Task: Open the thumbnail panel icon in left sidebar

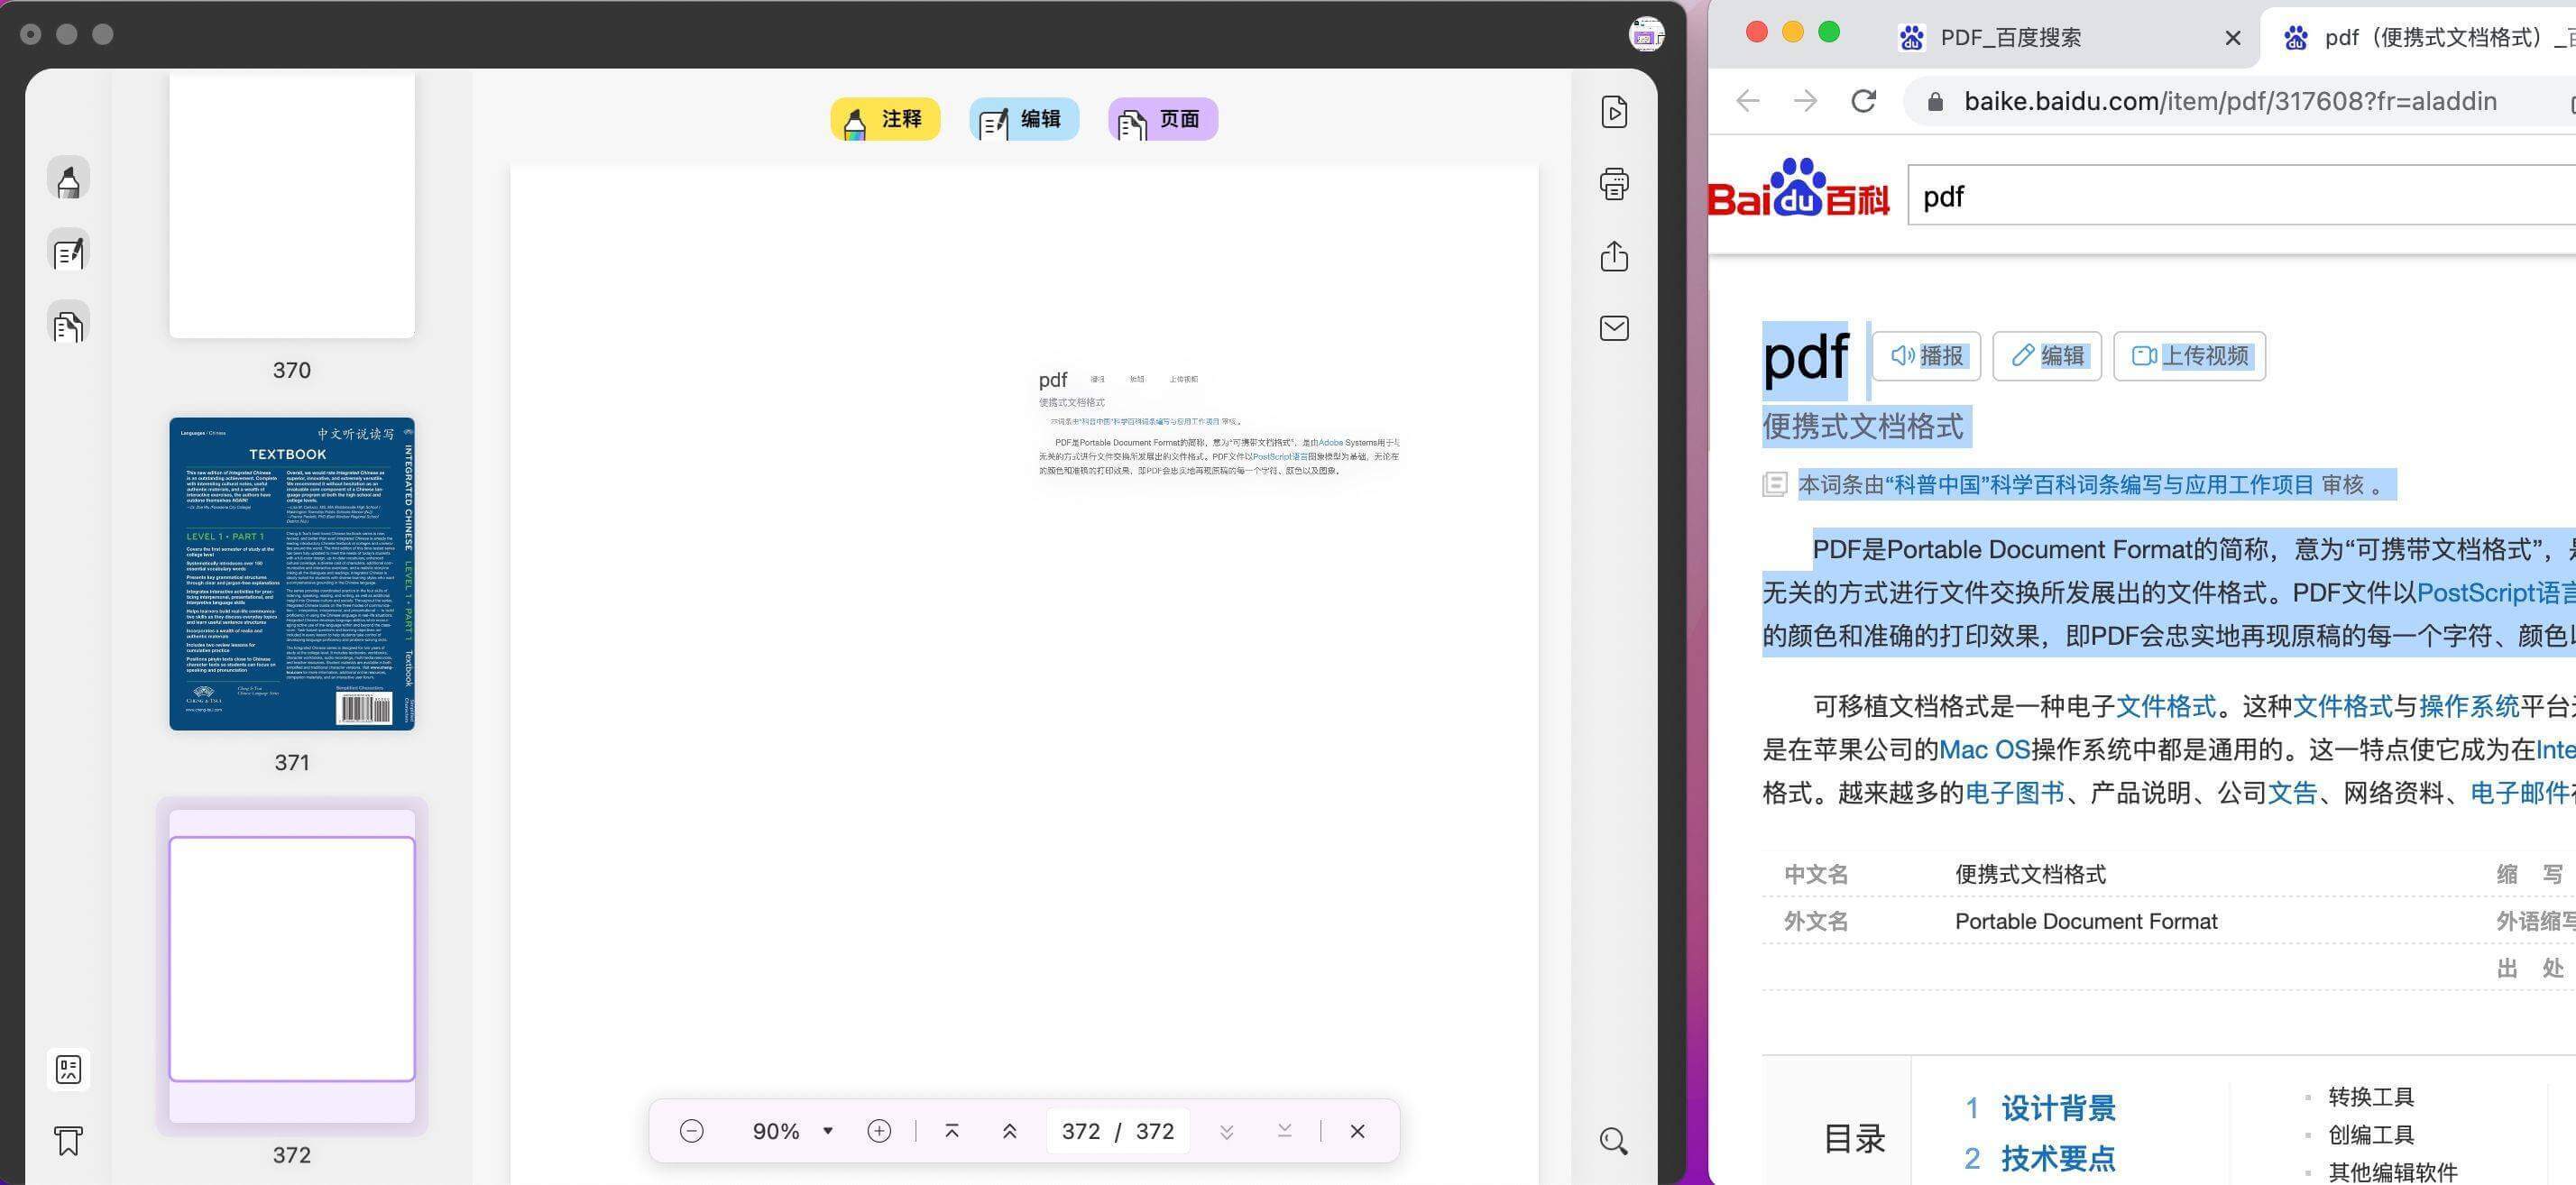Action: pyautogui.click(x=68, y=1070)
